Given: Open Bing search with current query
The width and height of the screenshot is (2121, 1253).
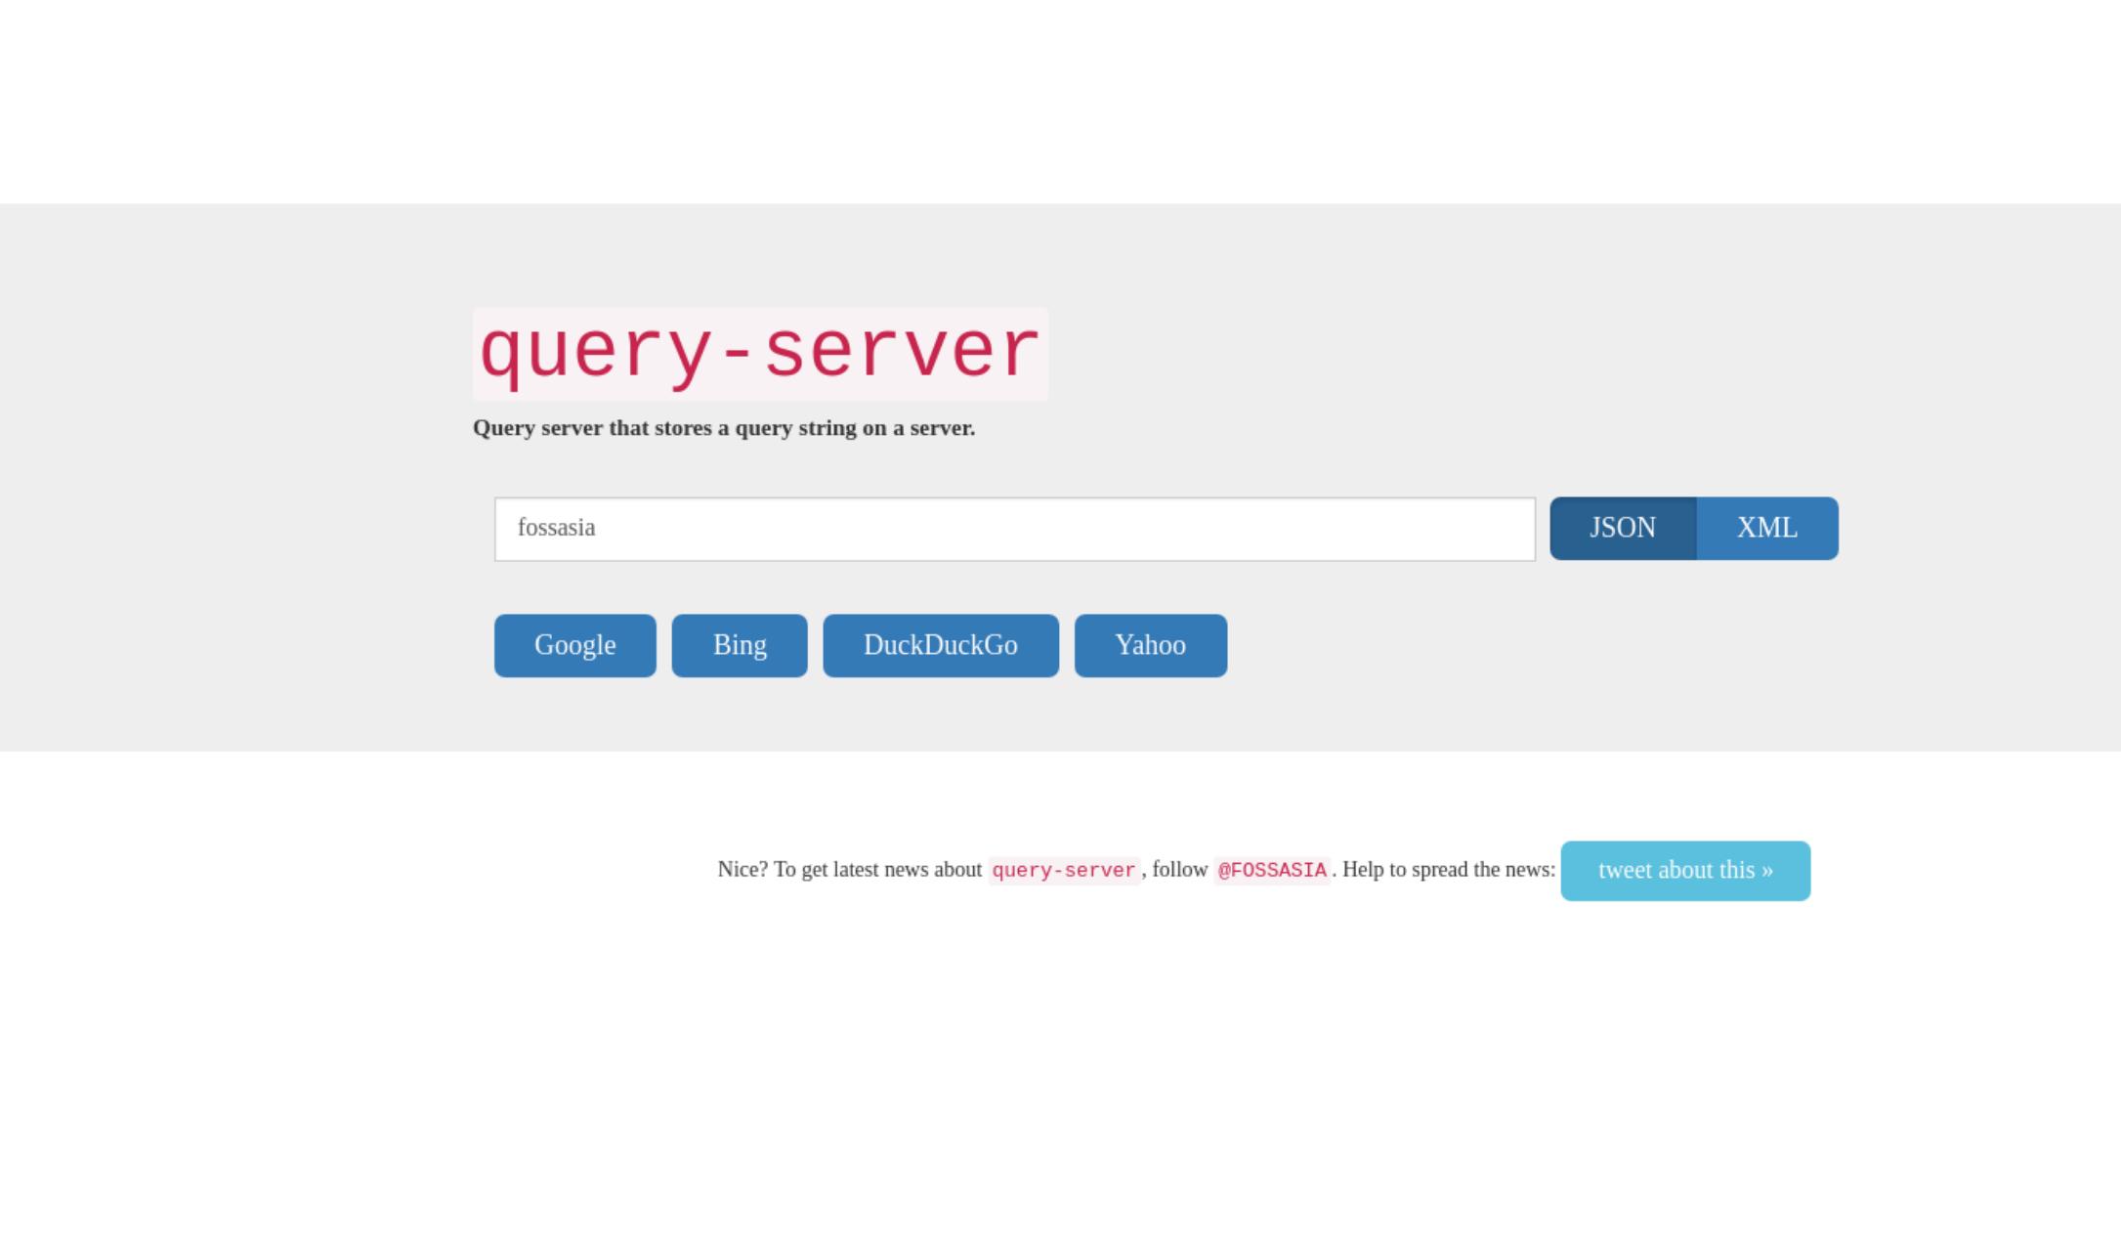Looking at the screenshot, I should (740, 644).
